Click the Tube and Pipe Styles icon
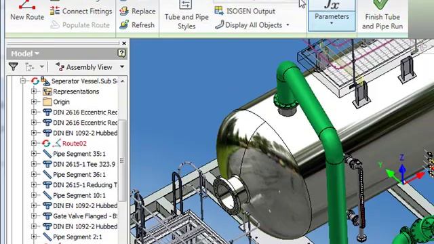The height and width of the screenshot is (244, 434). tap(185, 5)
